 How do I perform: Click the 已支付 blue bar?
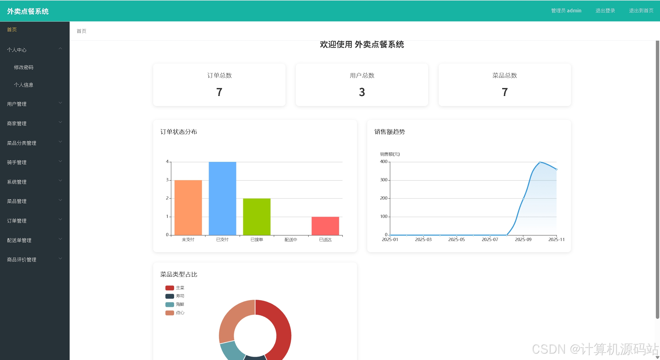[222, 198]
